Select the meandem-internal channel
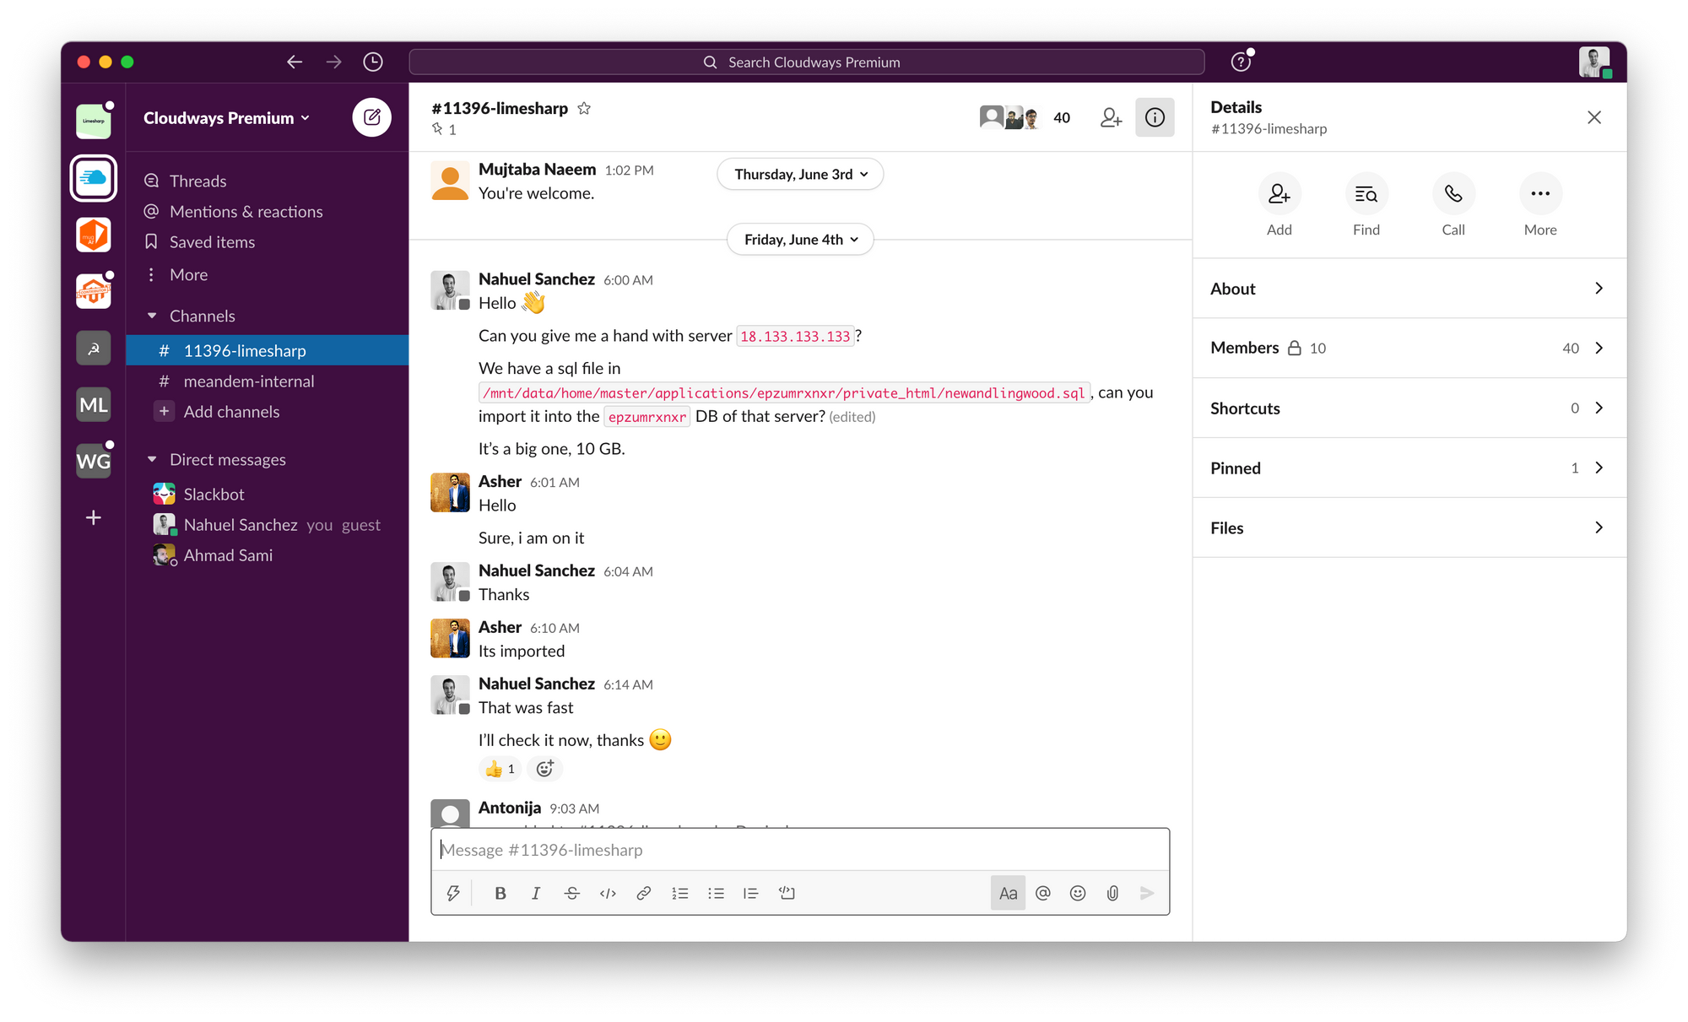Image resolution: width=1688 pixels, height=1022 pixels. (x=248, y=381)
